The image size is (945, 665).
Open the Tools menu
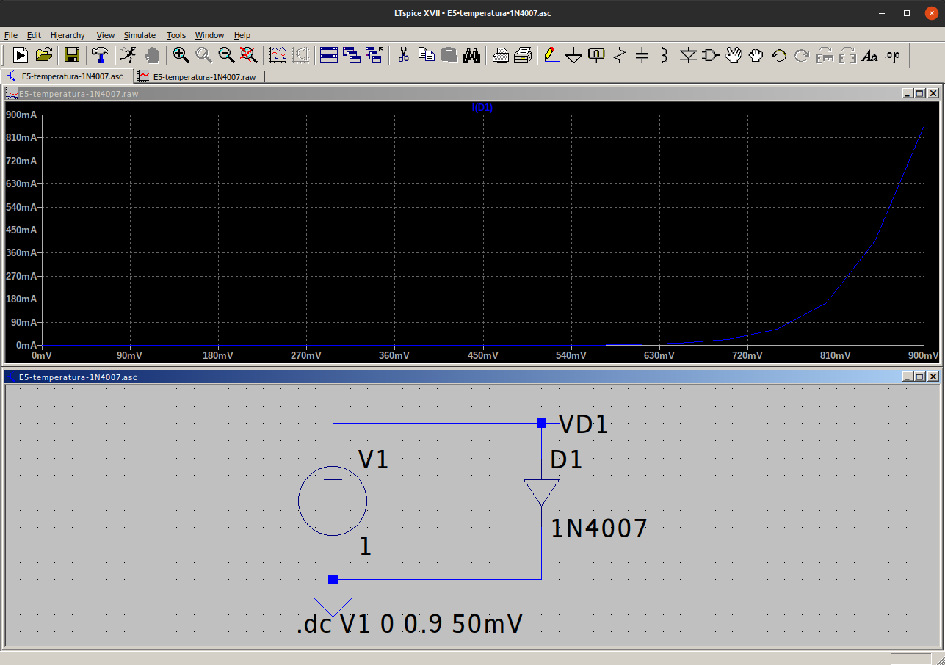point(176,35)
